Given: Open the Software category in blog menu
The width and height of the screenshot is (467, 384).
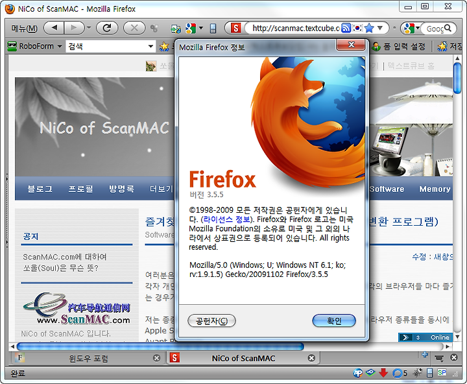Looking at the screenshot, I should click(387, 189).
